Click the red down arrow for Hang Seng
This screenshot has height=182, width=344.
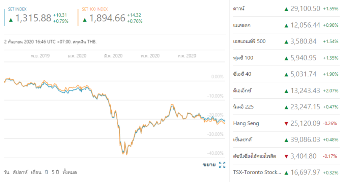(286, 123)
